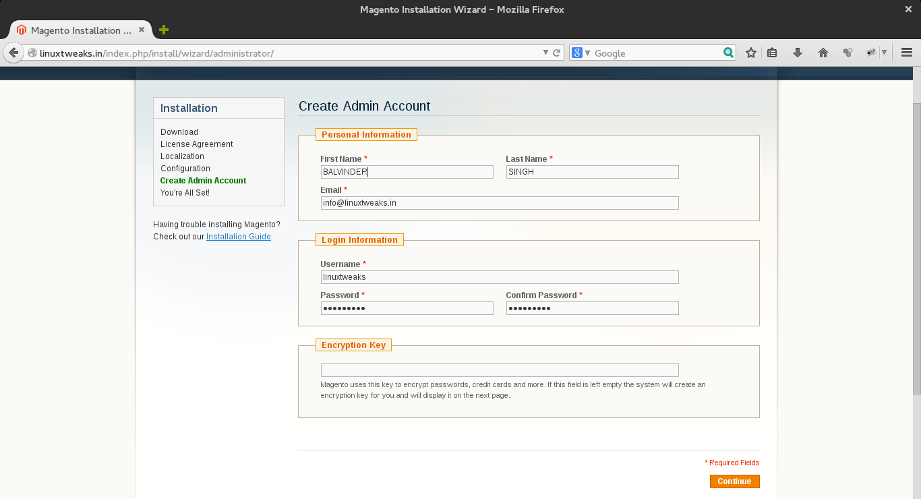921x499 pixels.
Task: Expand the arrow next to bug extension icon
Action: click(x=884, y=53)
